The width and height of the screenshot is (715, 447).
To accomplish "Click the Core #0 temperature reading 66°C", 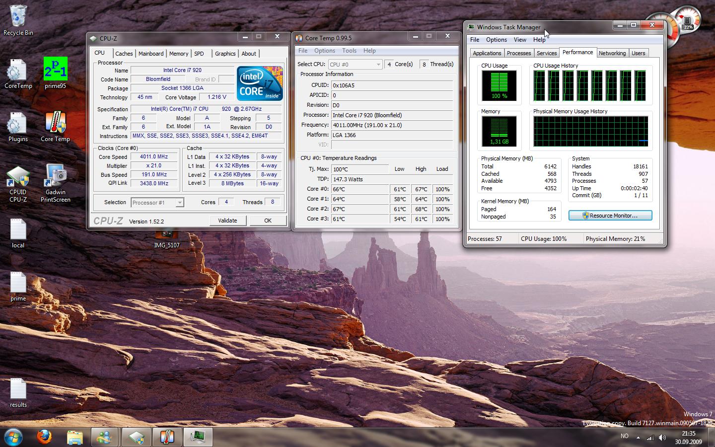I will (x=359, y=189).
